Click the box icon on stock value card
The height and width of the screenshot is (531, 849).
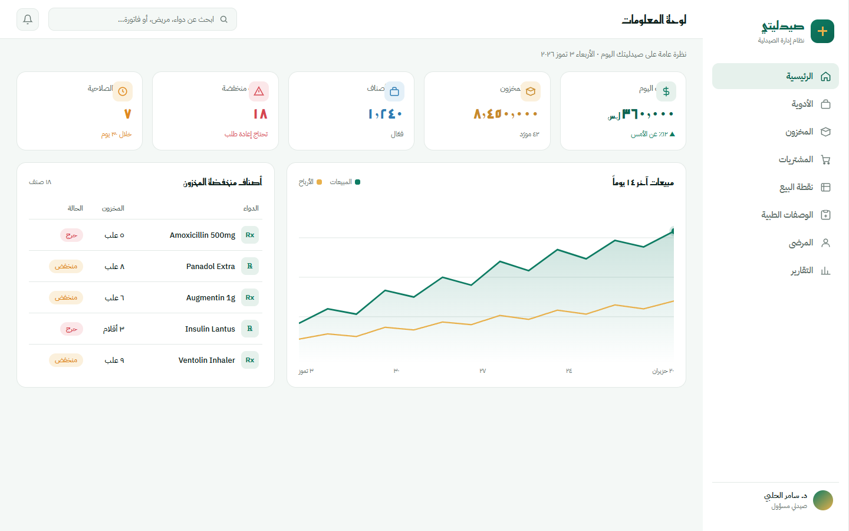coord(531,91)
